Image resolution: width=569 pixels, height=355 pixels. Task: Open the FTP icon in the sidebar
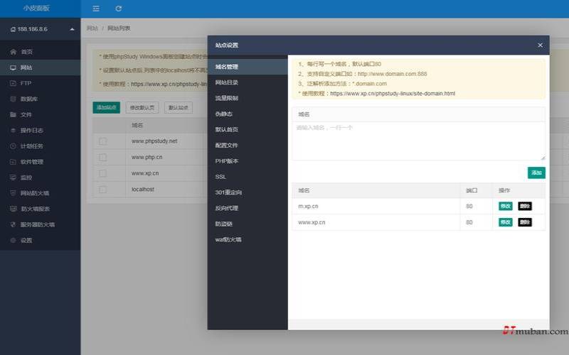click(13, 83)
